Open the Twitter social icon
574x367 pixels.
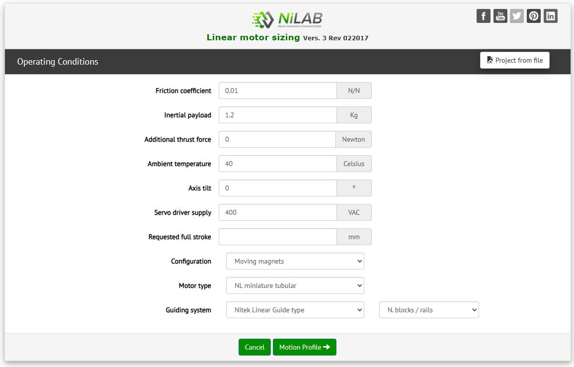point(517,16)
